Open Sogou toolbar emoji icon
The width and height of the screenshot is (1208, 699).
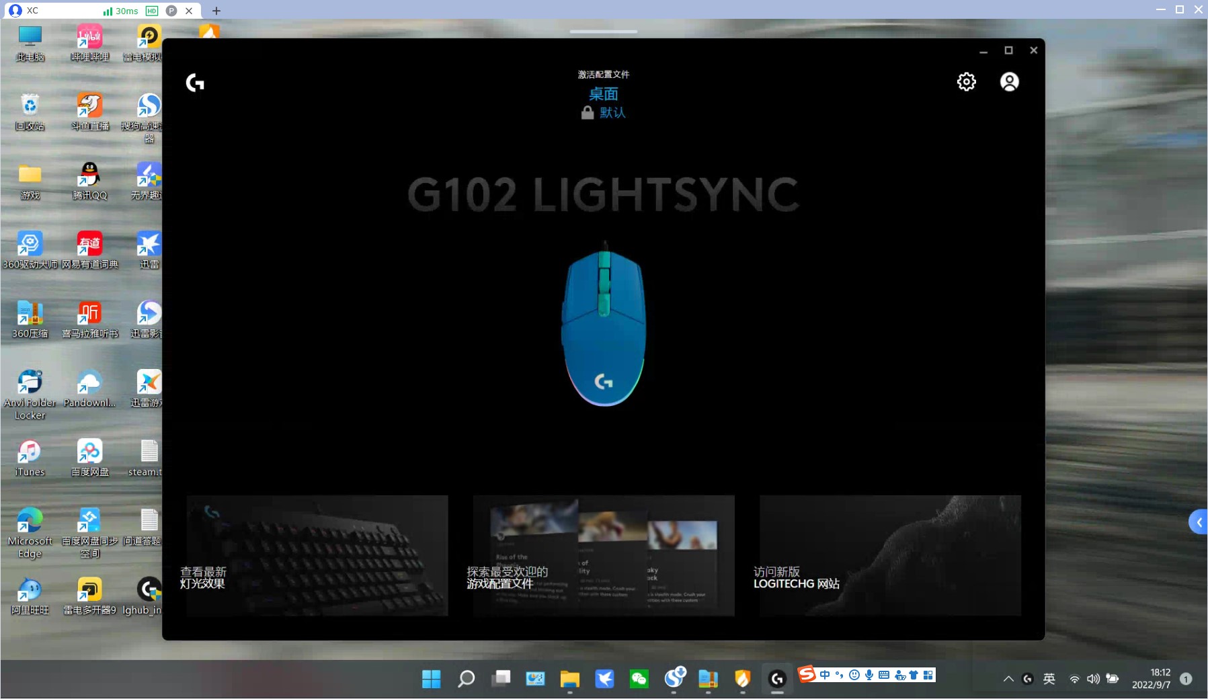[854, 675]
